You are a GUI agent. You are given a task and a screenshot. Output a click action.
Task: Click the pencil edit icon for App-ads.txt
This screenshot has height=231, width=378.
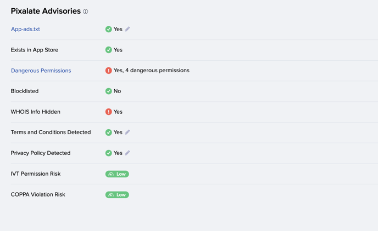[x=127, y=29]
